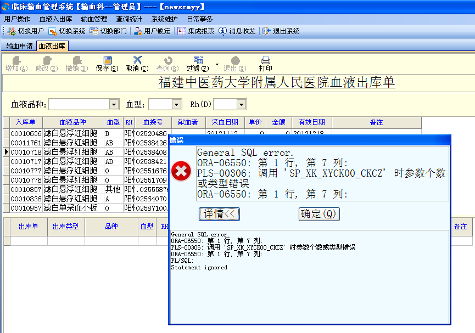Click the 采血日期 column header

(x=225, y=122)
